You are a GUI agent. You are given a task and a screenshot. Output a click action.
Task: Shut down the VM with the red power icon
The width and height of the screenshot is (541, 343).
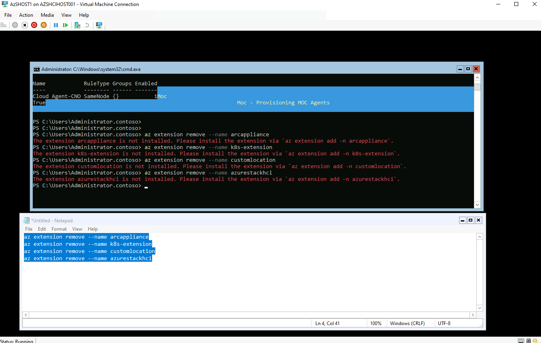click(x=34, y=25)
